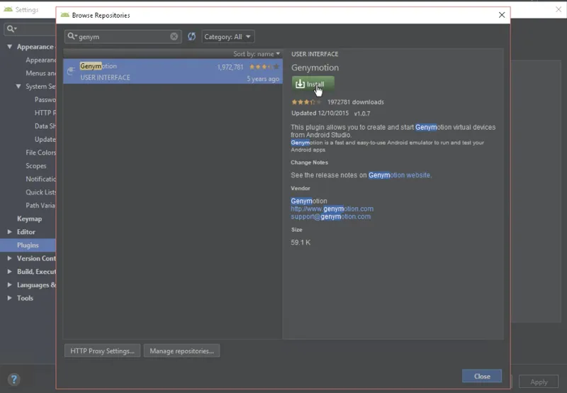Open HTTP Proxy Settings dialog

point(102,350)
